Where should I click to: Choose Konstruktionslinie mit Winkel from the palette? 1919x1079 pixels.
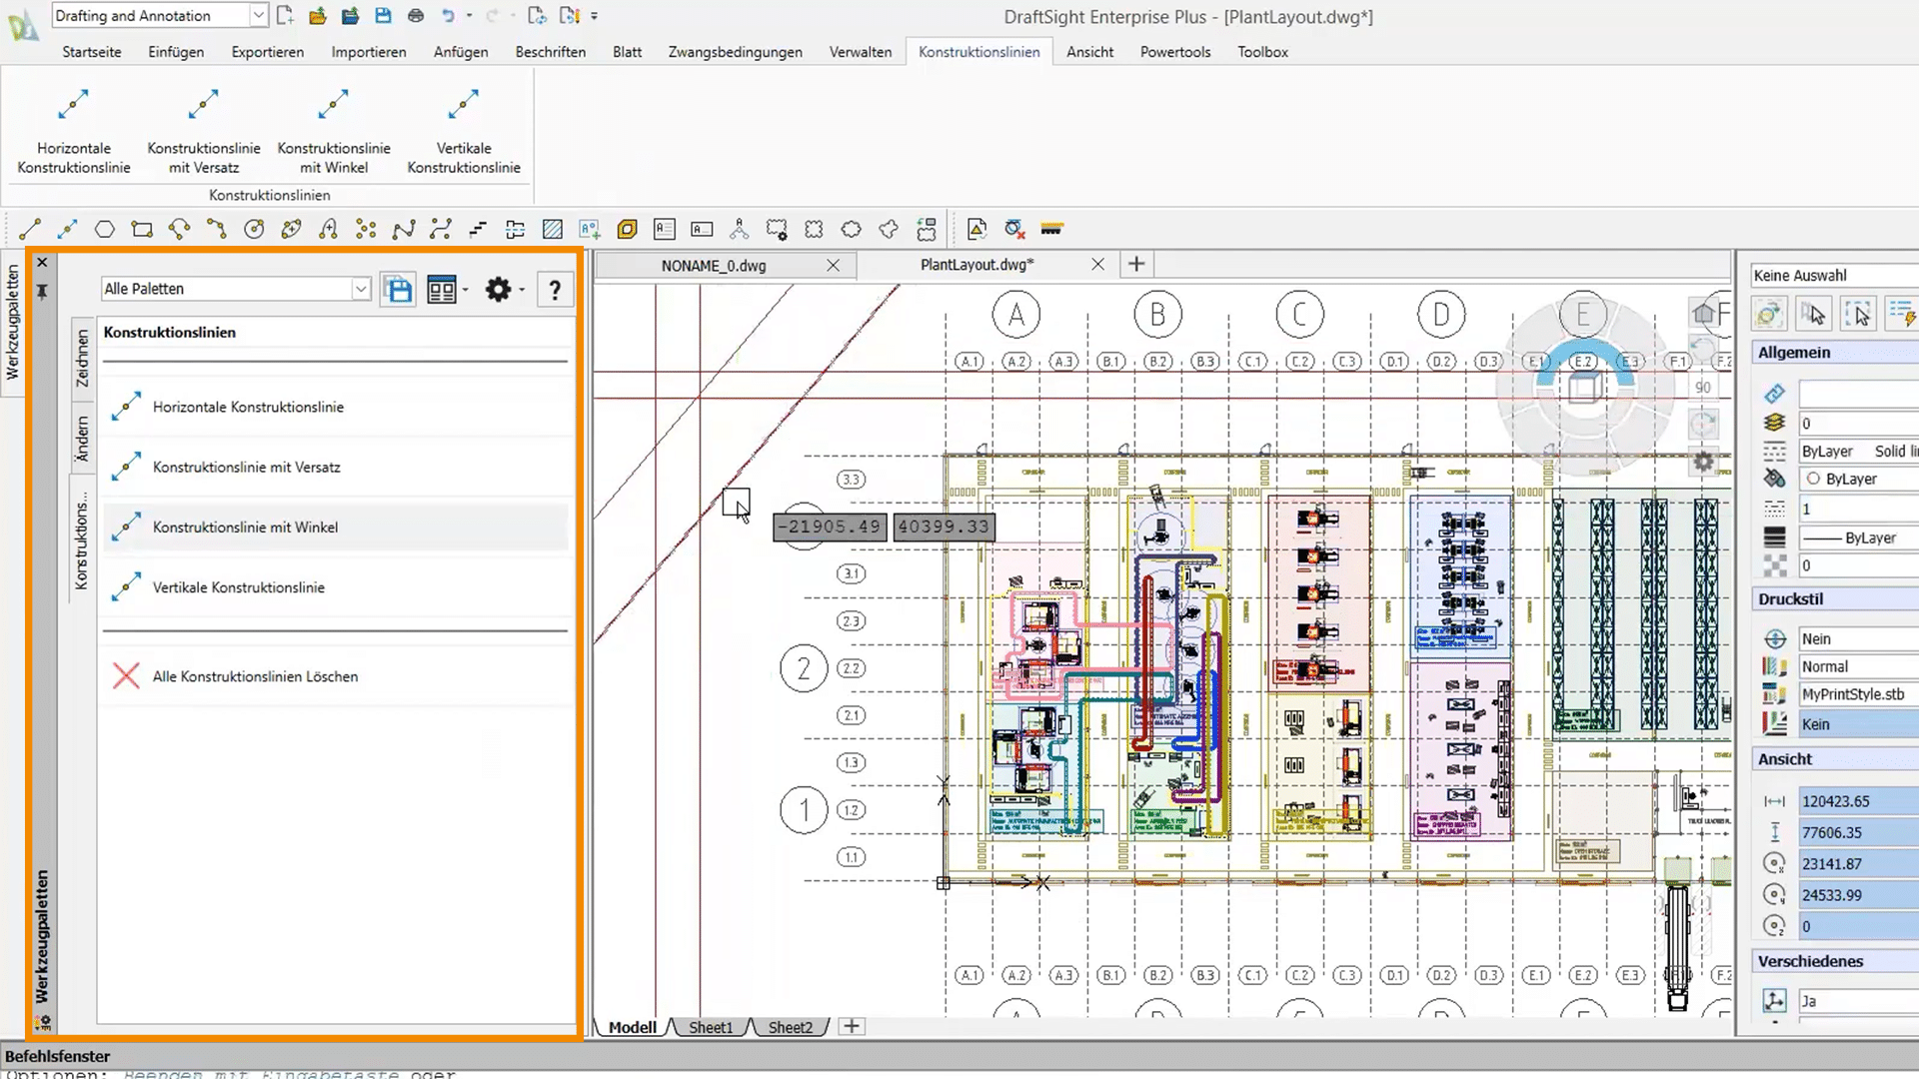click(245, 527)
